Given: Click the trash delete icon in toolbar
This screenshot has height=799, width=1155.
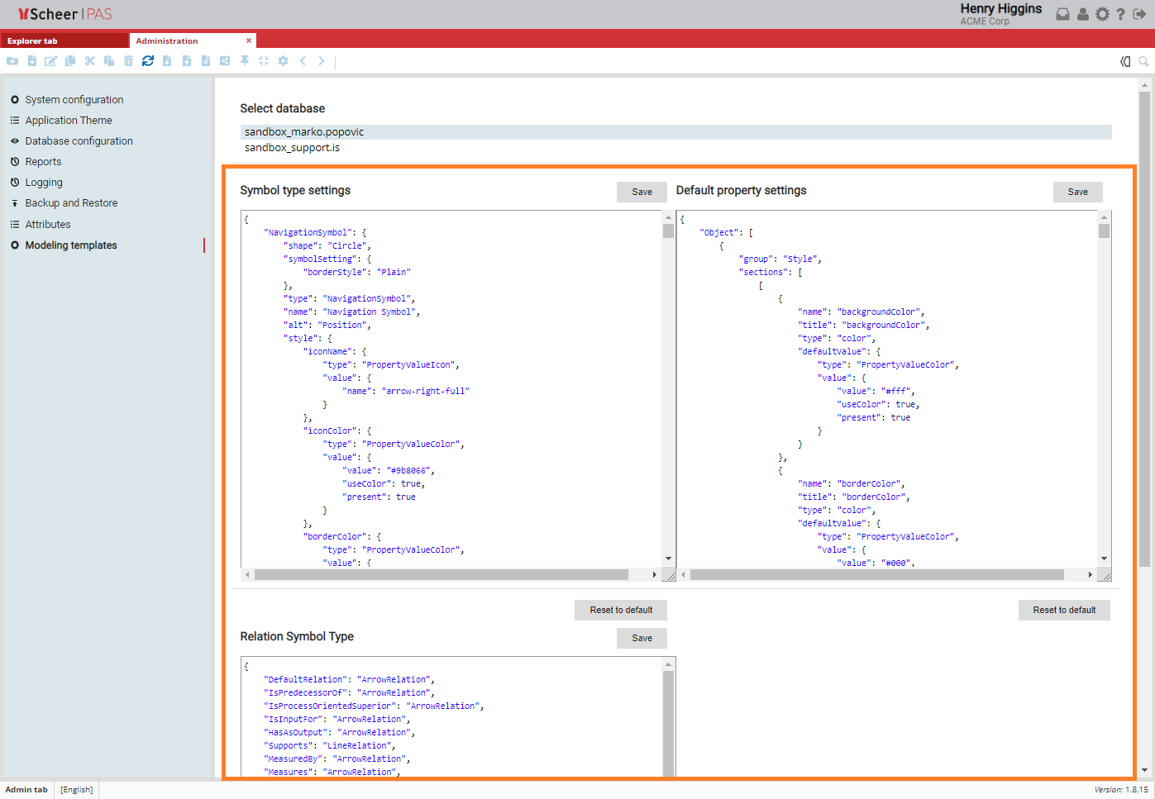Looking at the screenshot, I should (x=128, y=61).
